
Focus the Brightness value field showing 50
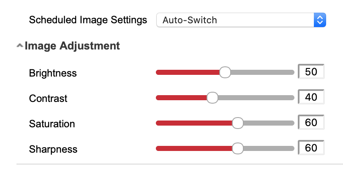(x=311, y=72)
